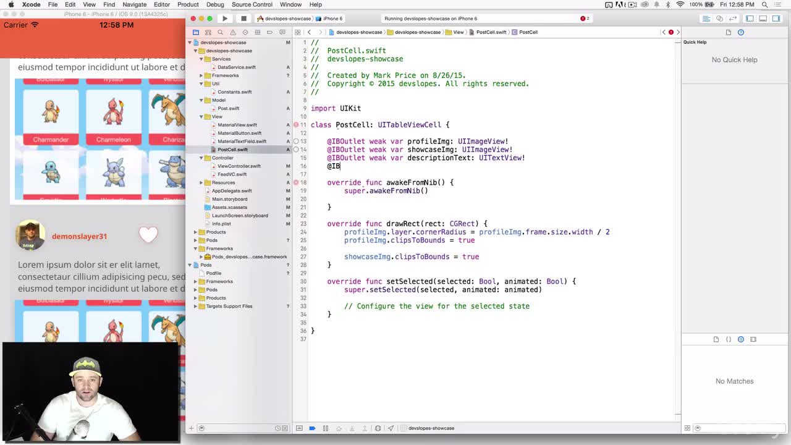791x445 pixels.
Task: Run the project with the play button
Action: tap(225, 19)
